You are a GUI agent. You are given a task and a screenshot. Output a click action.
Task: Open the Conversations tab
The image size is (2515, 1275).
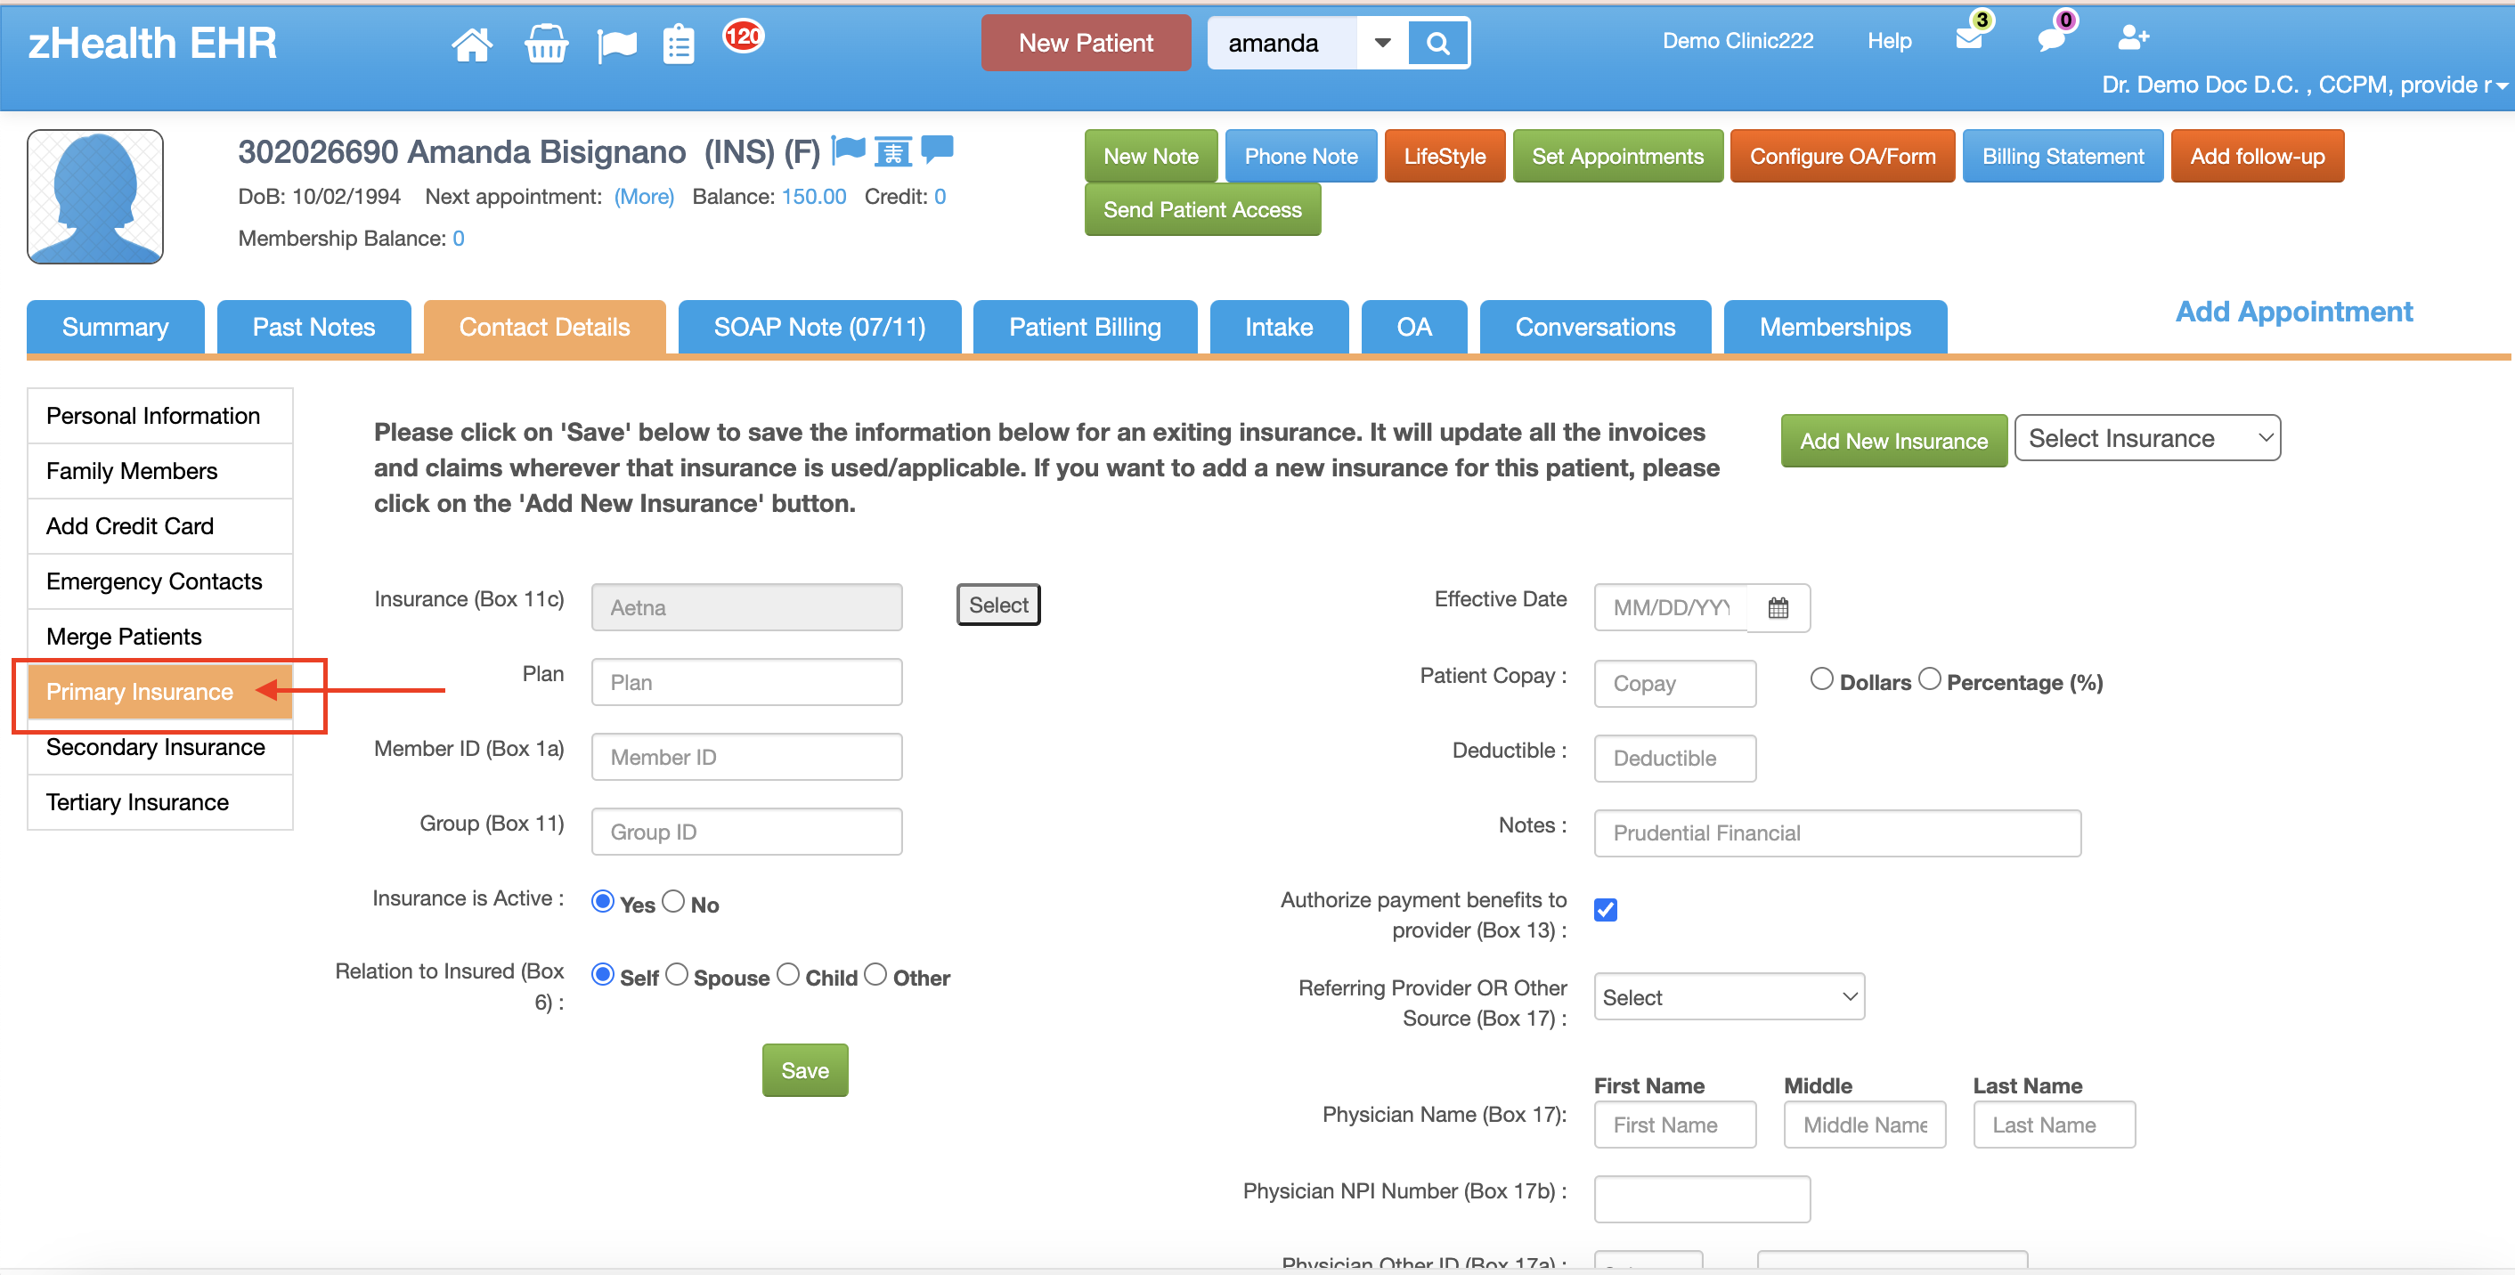point(1594,327)
